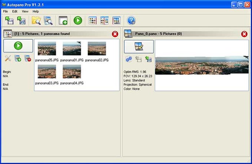The height and width of the screenshot is (164, 252).
Task: Click the stitched panorama preview image
Action: [x=202, y=65]
